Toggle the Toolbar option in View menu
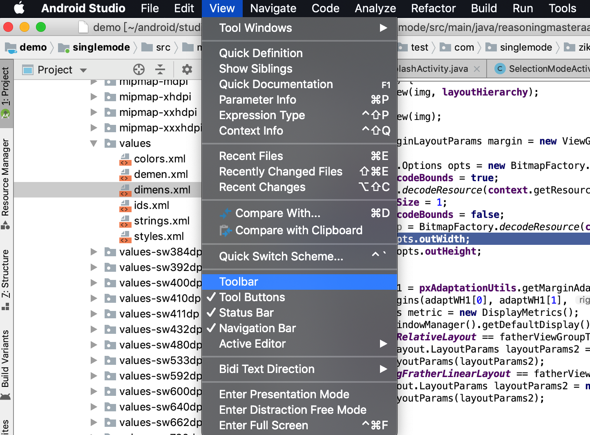 coord(299,282)
